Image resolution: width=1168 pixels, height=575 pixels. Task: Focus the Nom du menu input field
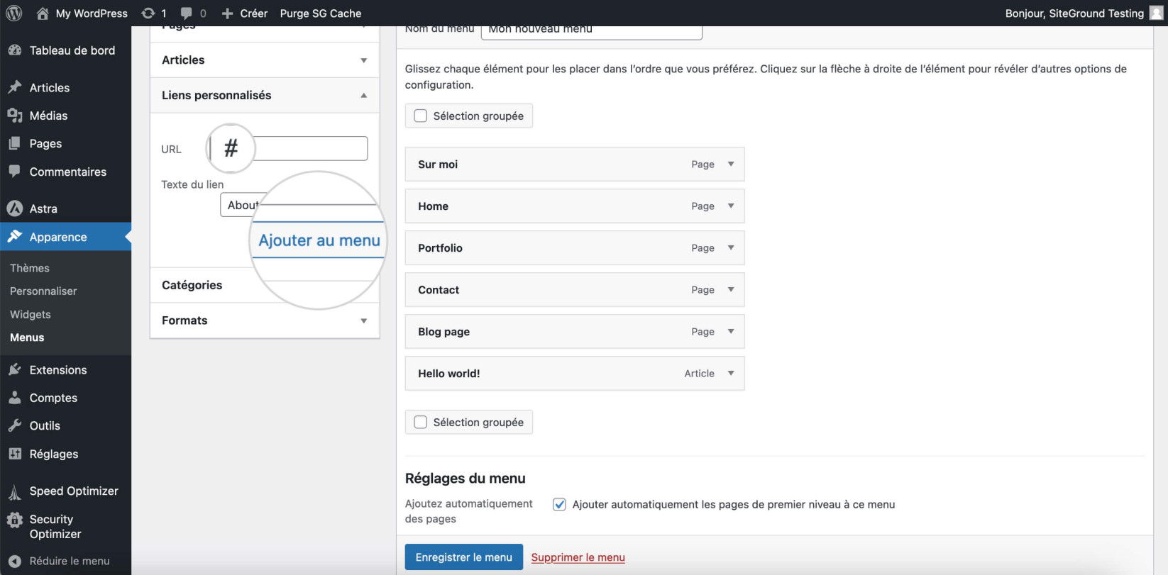click(592, 30)
